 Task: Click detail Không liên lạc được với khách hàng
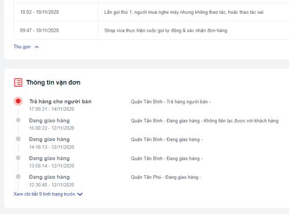[x=241, y=121]
